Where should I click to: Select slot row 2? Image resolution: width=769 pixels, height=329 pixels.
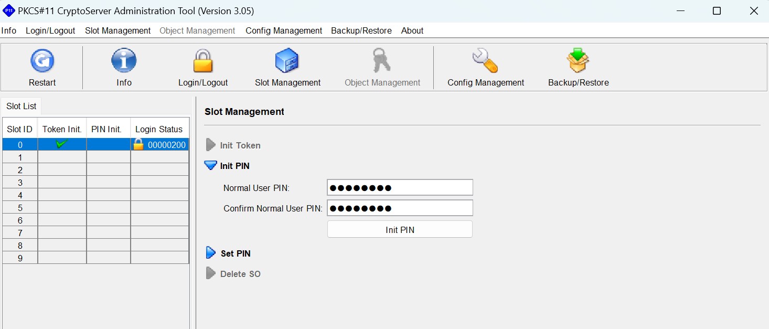95,169
